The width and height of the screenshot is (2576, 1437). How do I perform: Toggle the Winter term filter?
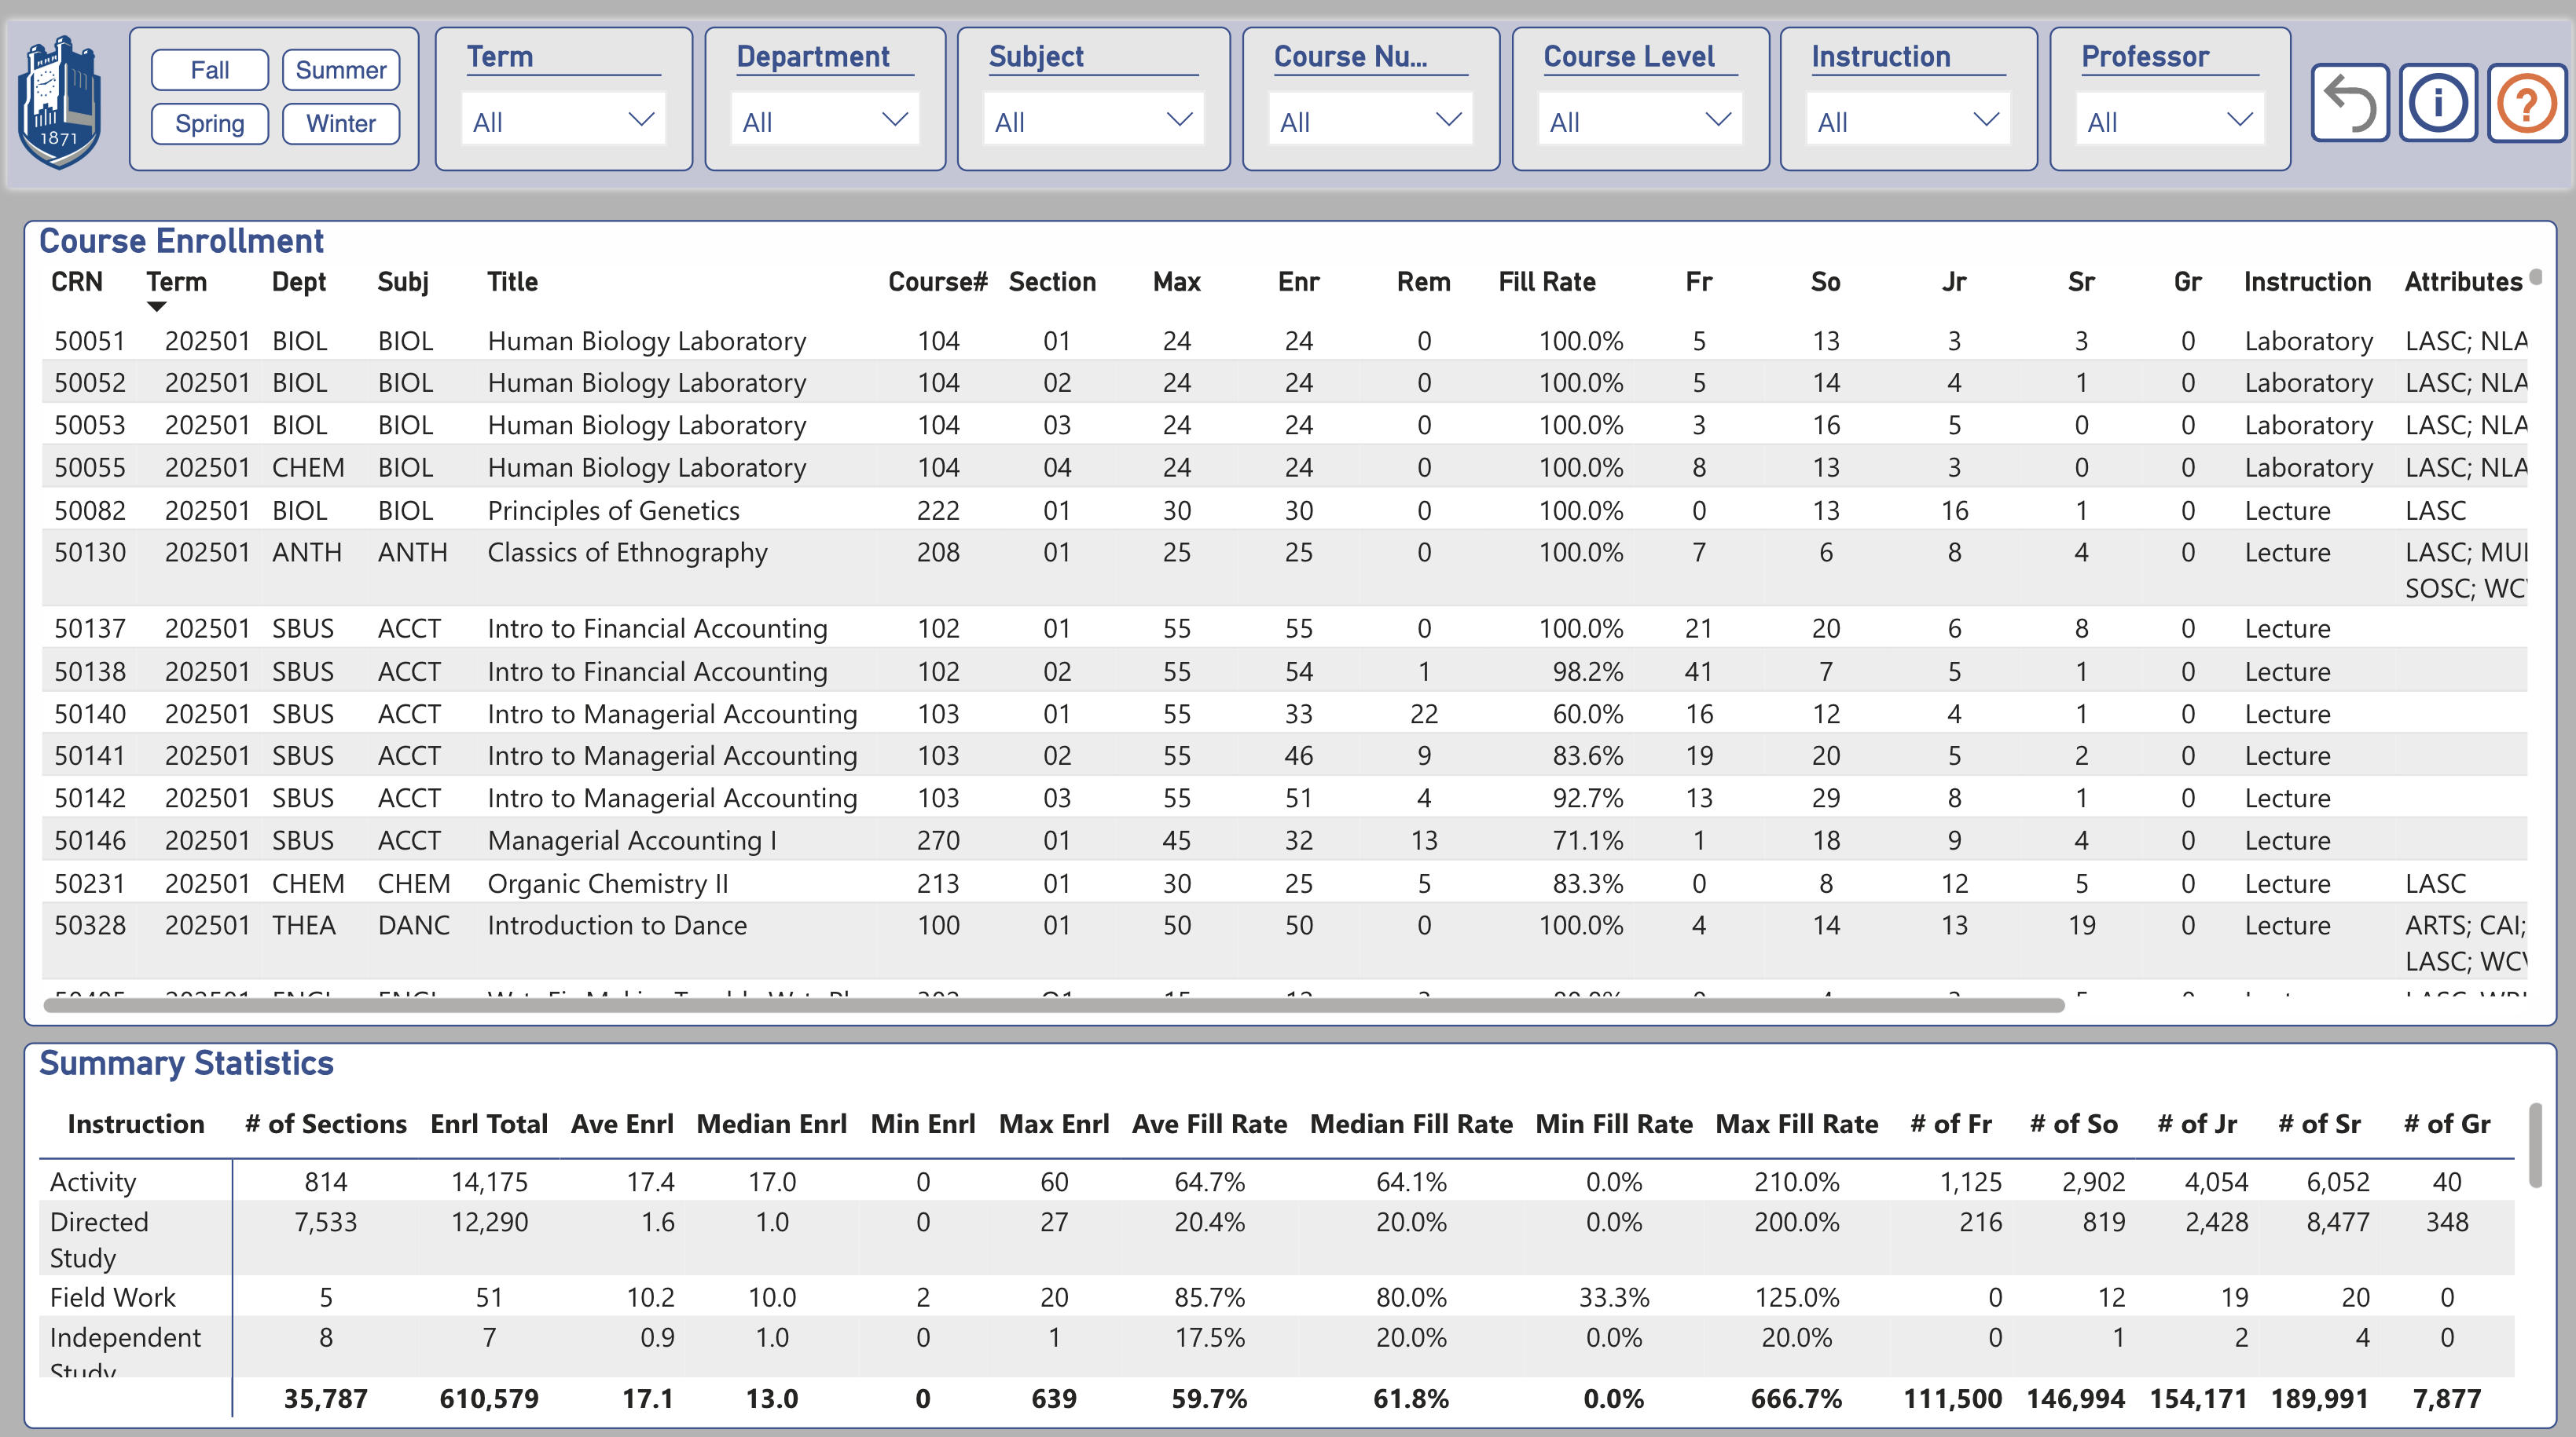[340, 124]
